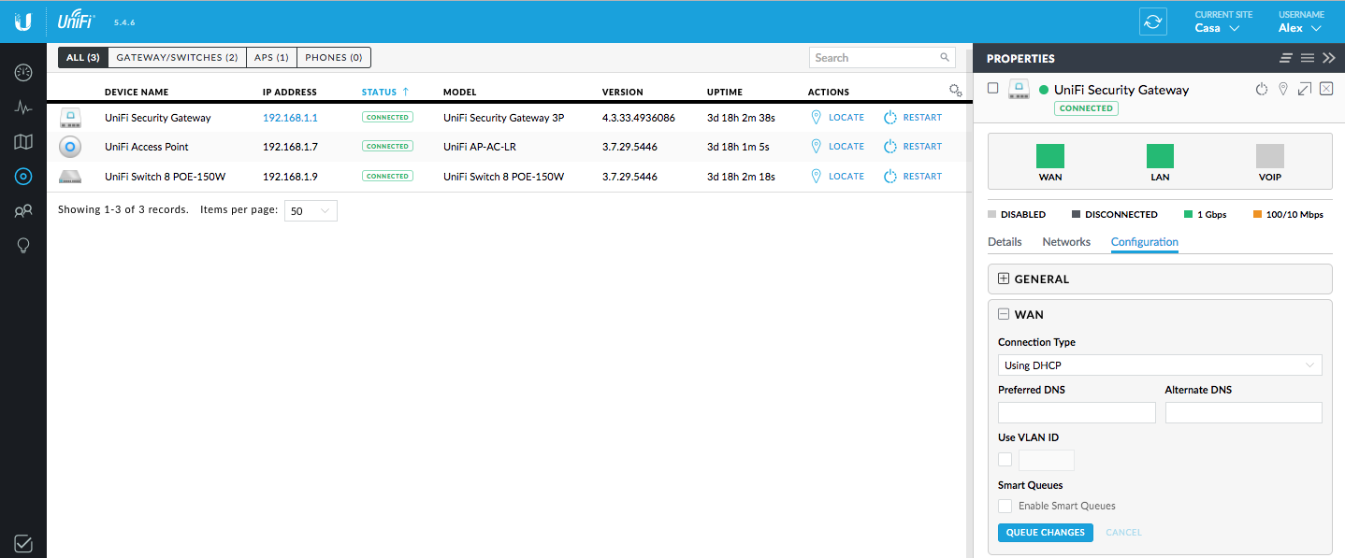Screen dimensions: 1345x558
Task: Open the Connection Type Using DHCP dropdown
Action: point(1160,365)
